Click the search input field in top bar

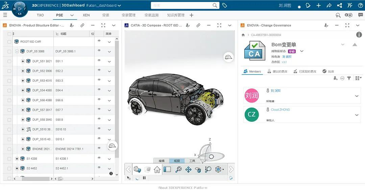[x=182, y=6]
